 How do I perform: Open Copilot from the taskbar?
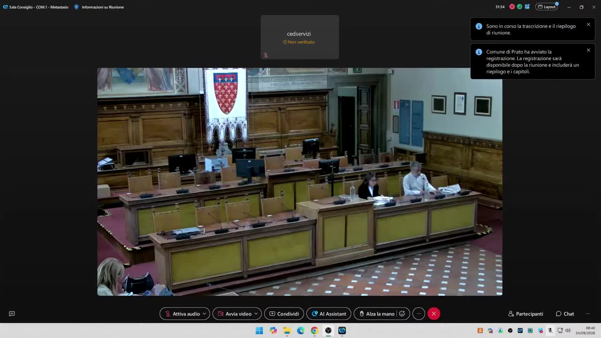click(x=273, y=330)
